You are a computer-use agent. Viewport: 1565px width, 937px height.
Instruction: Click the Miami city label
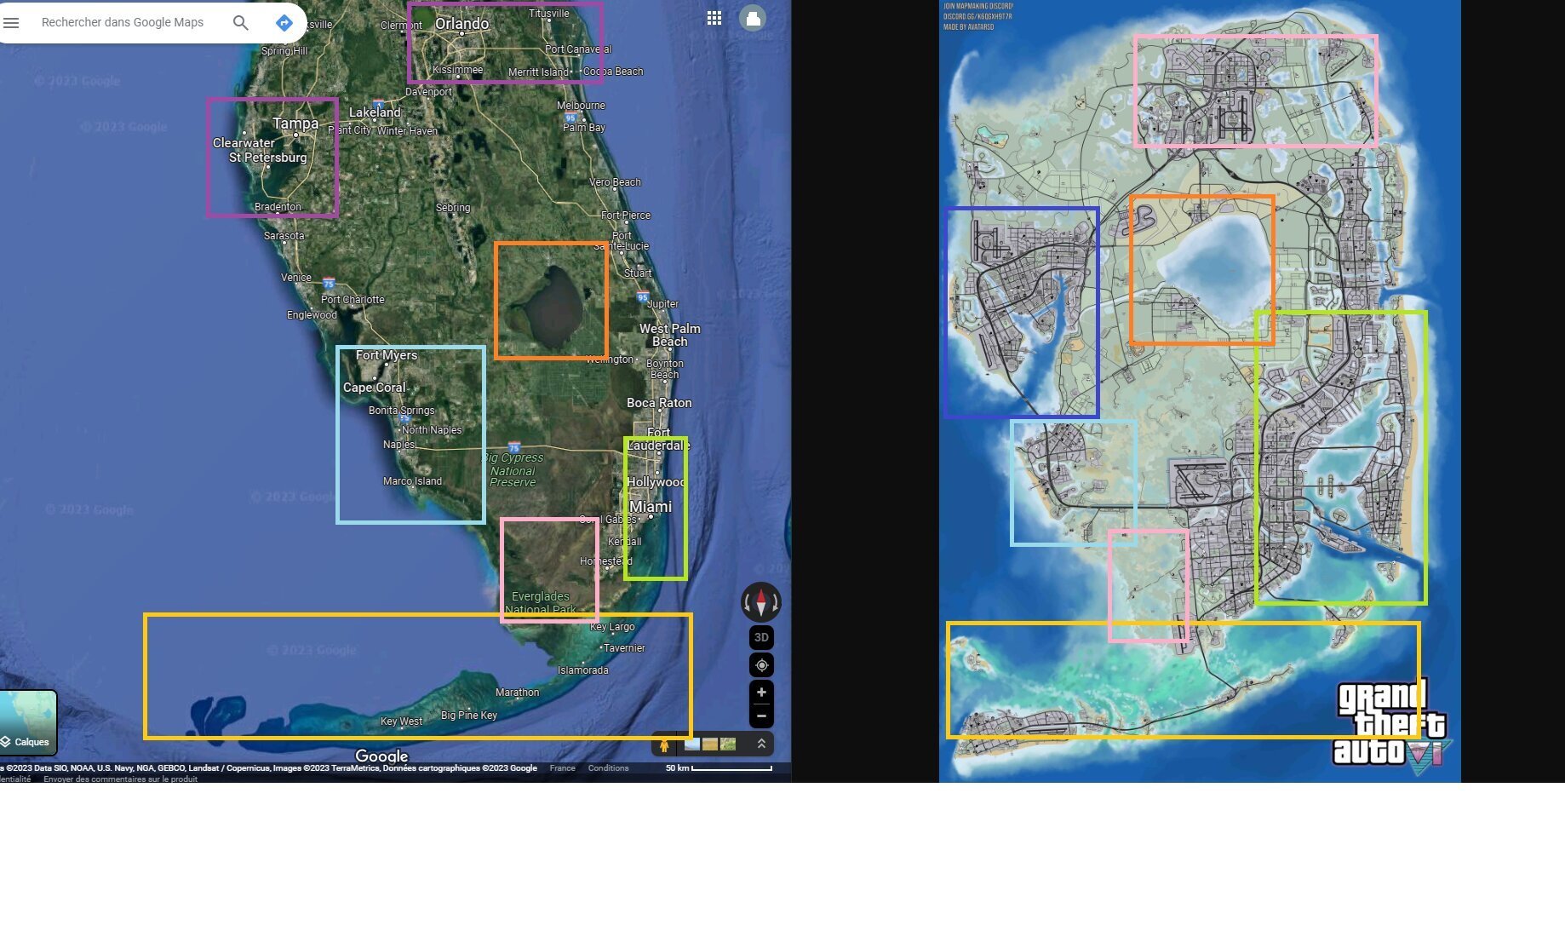point(651,507)
